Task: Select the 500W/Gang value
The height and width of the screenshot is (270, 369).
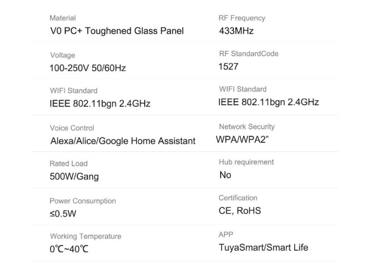Action: tap(74, 176)
